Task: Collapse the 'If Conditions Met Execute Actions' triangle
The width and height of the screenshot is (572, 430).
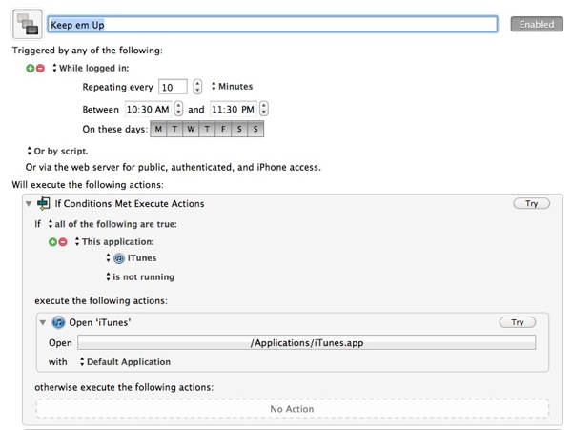Action: click(29, 204)
